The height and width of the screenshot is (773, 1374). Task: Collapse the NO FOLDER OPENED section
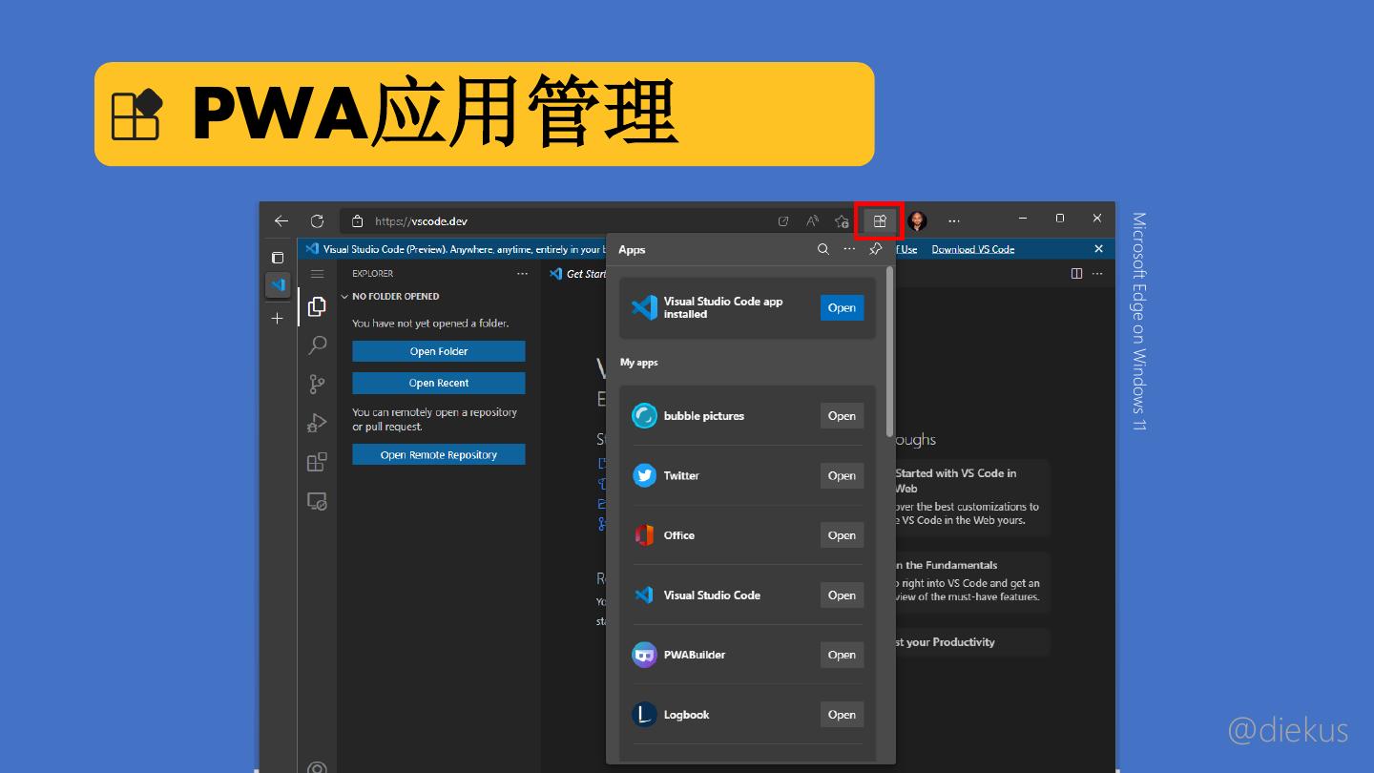345,297
